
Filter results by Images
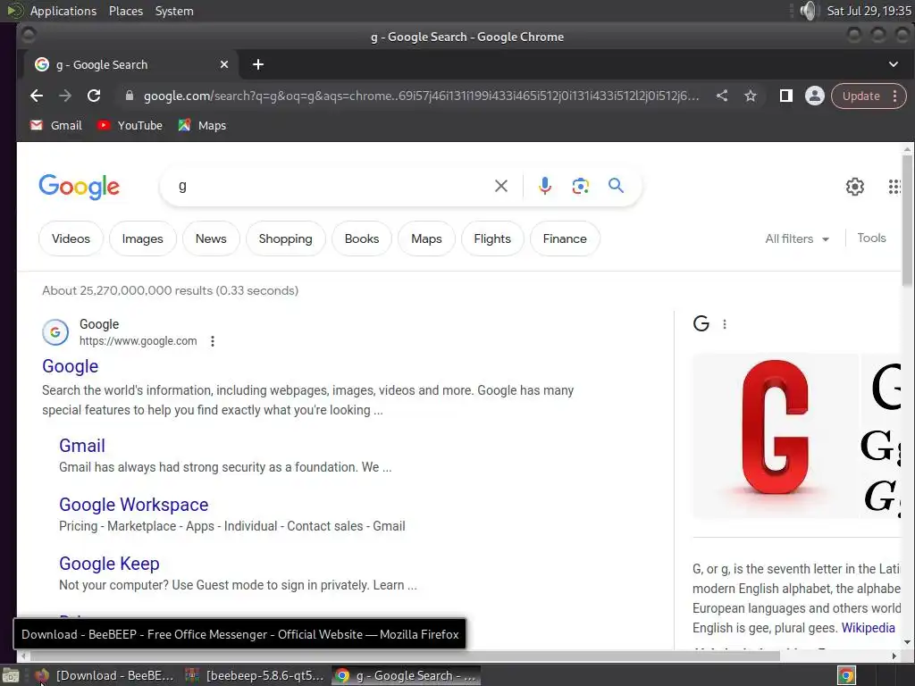click(x=142, y=238)
